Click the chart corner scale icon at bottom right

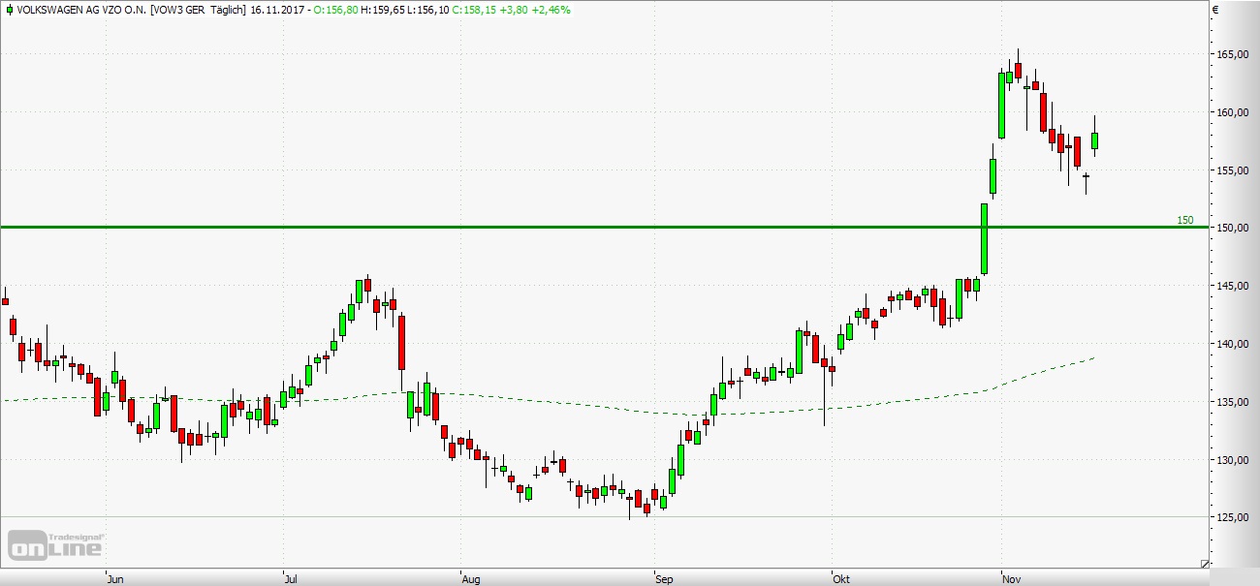1205,564
